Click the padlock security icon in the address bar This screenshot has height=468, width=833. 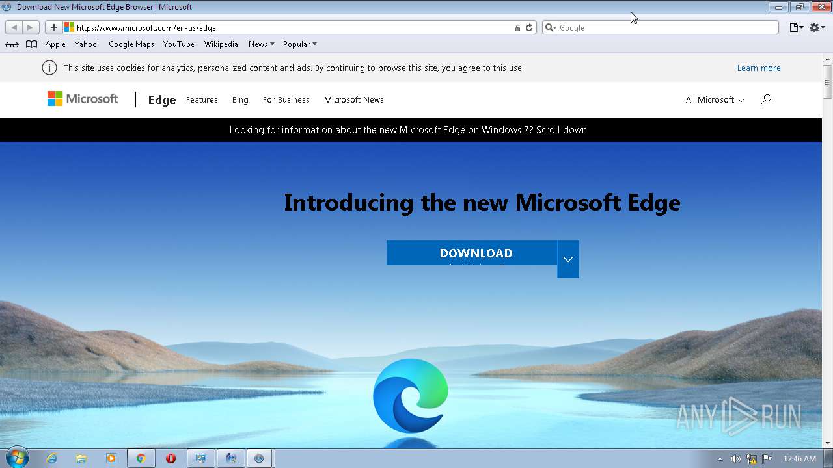pyautogui.click(x=517, y=28)
